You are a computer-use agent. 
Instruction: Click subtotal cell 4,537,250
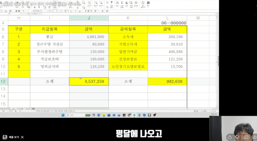(89, 81)
